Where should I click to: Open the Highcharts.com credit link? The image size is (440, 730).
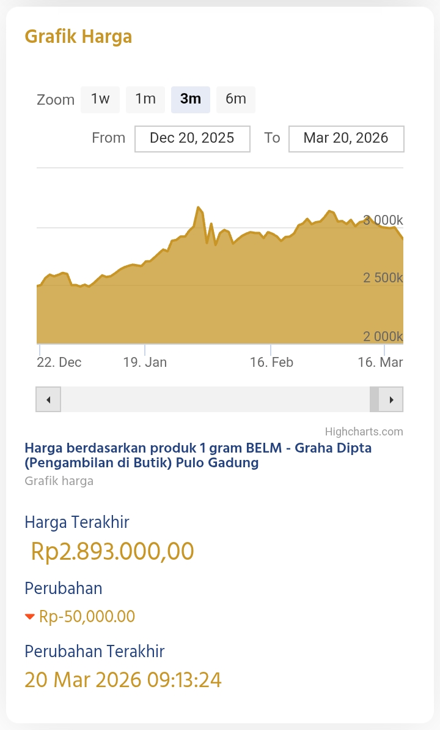tap(364, 431)
